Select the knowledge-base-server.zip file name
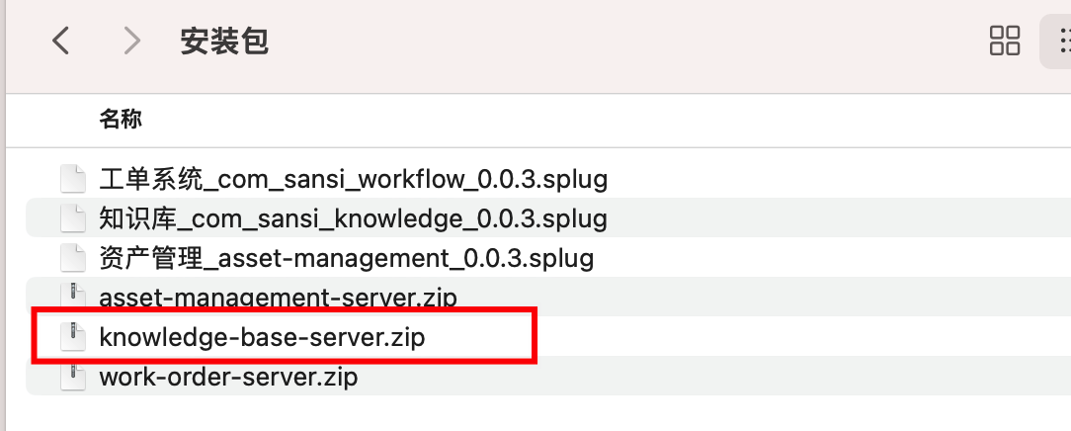The image size is (1071, 431). coord(262,337)
